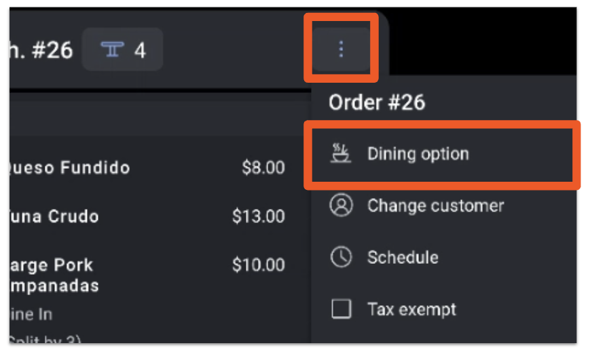Image resolution: width=592 pixels, height=354 pixels.
Task: Click the $10.00 price of the Empanadas
Action: (258, 264)
